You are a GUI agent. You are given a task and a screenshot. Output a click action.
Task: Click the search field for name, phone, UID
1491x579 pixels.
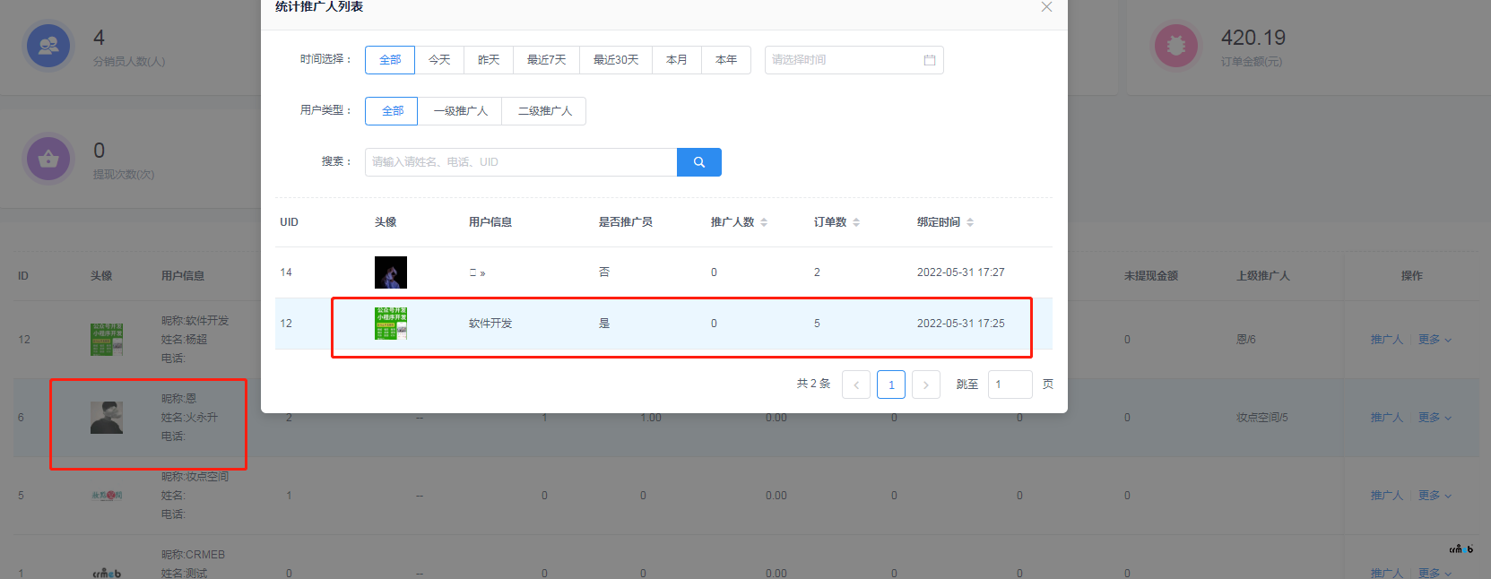[521, 162]
